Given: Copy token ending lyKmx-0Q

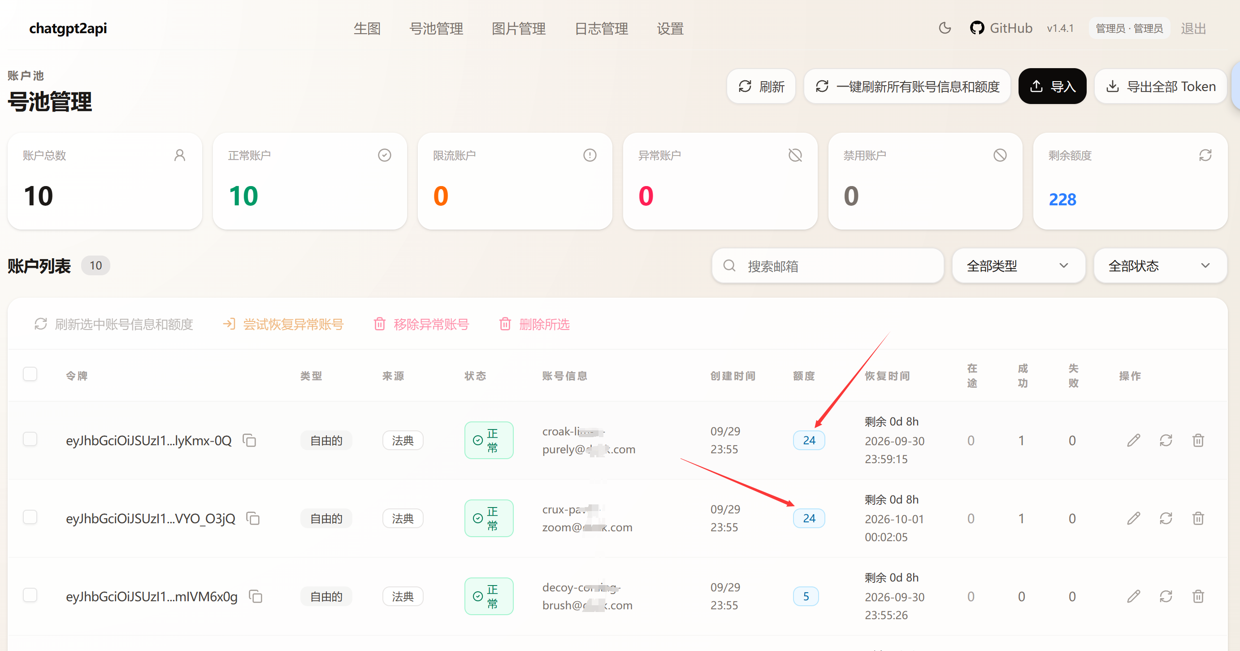Looking at the screenshot, I should (x=249, y=440).
